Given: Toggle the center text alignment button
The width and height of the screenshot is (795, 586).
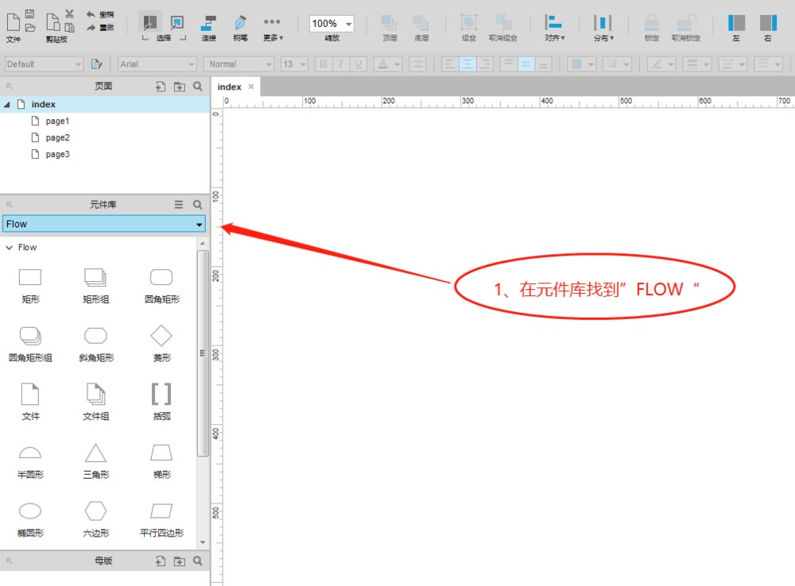Looking at the screenshot, I should [467, 64].
